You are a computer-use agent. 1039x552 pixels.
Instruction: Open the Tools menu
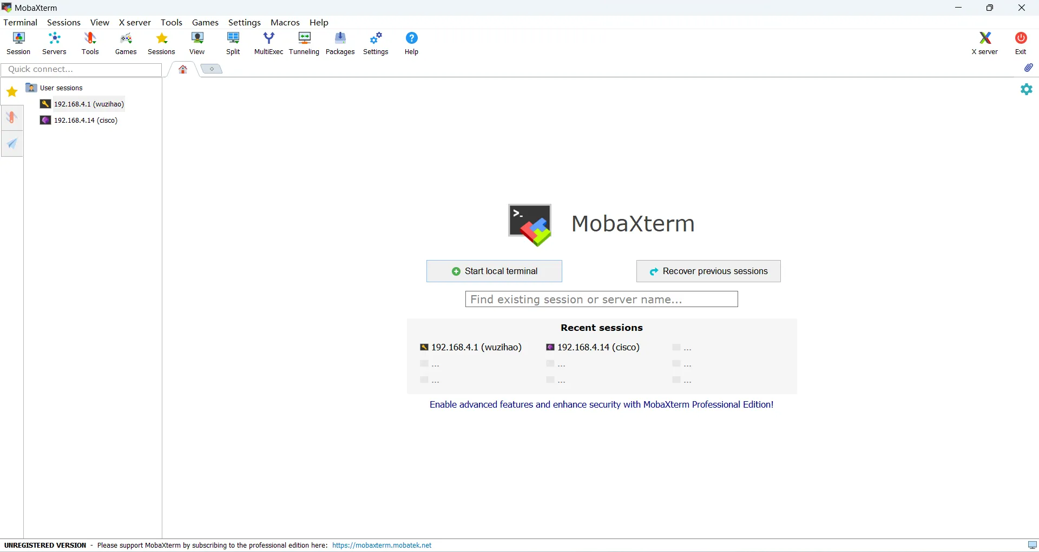coord(172,22)
